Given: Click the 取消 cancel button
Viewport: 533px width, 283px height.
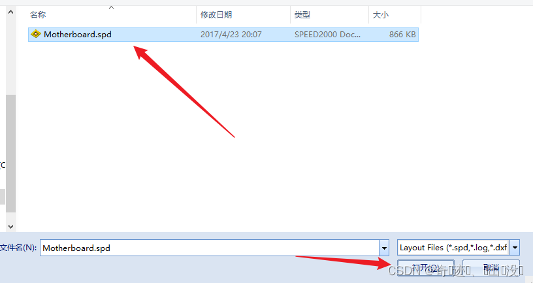Looking at the screenshot, I should (x=491, y=268).
